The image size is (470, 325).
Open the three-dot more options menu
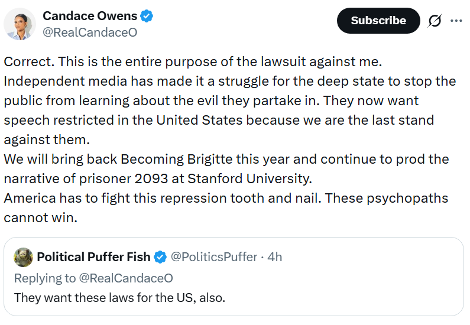click(x=456, y=21)
